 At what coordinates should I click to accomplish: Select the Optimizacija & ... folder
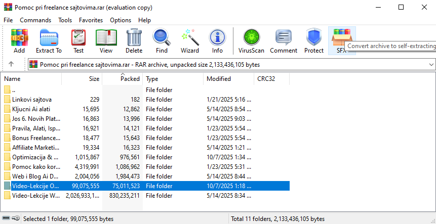pos(35,157)
